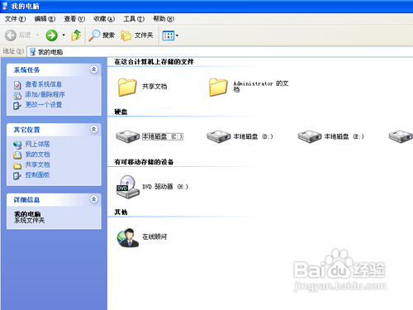Select local disk E: drive icon
This screenshot has width=413, height=310.
point(310,136)
